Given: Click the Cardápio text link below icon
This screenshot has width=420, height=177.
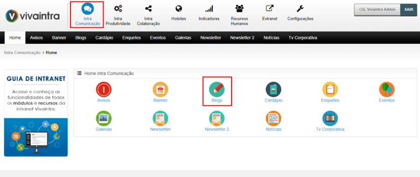Looking at the screenshot, I should click(273, 100).
